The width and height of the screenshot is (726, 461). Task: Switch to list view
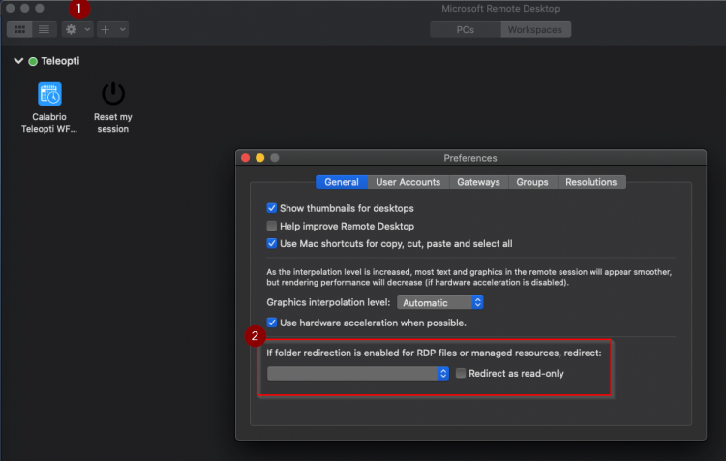(x=44, y=30)
